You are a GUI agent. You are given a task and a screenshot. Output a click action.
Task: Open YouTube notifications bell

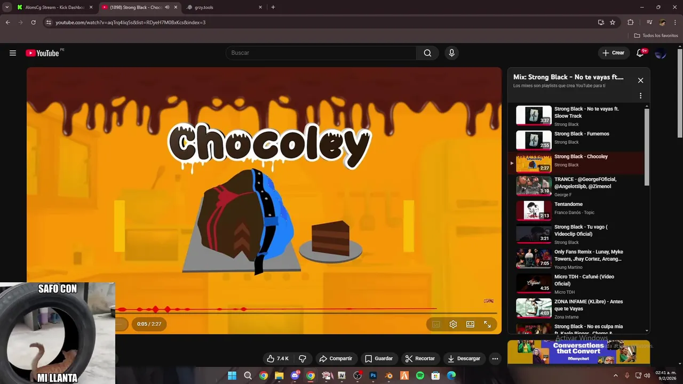tap(640, 53)
